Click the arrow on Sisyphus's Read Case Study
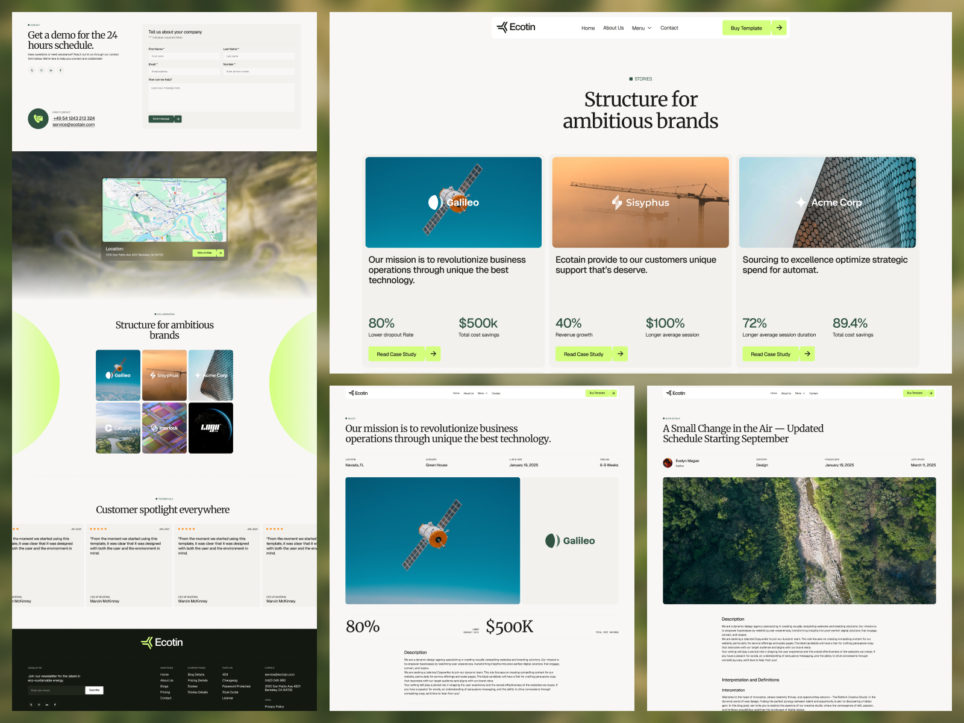The image size is (964, 723). click(x=620, y=354)
